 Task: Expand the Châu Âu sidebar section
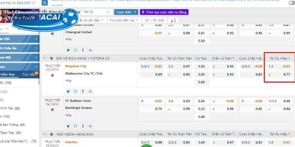pos(20,48)
